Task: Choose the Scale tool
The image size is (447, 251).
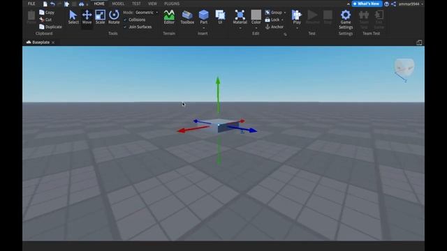Action: [100, 17]
